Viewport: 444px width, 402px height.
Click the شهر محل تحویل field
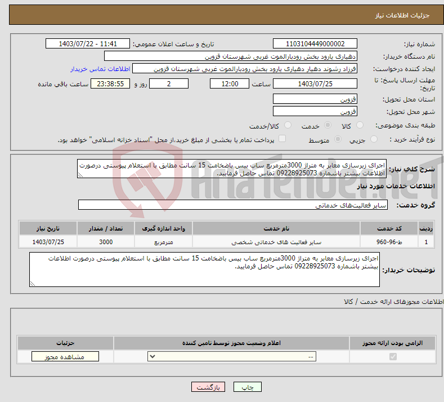315,111
